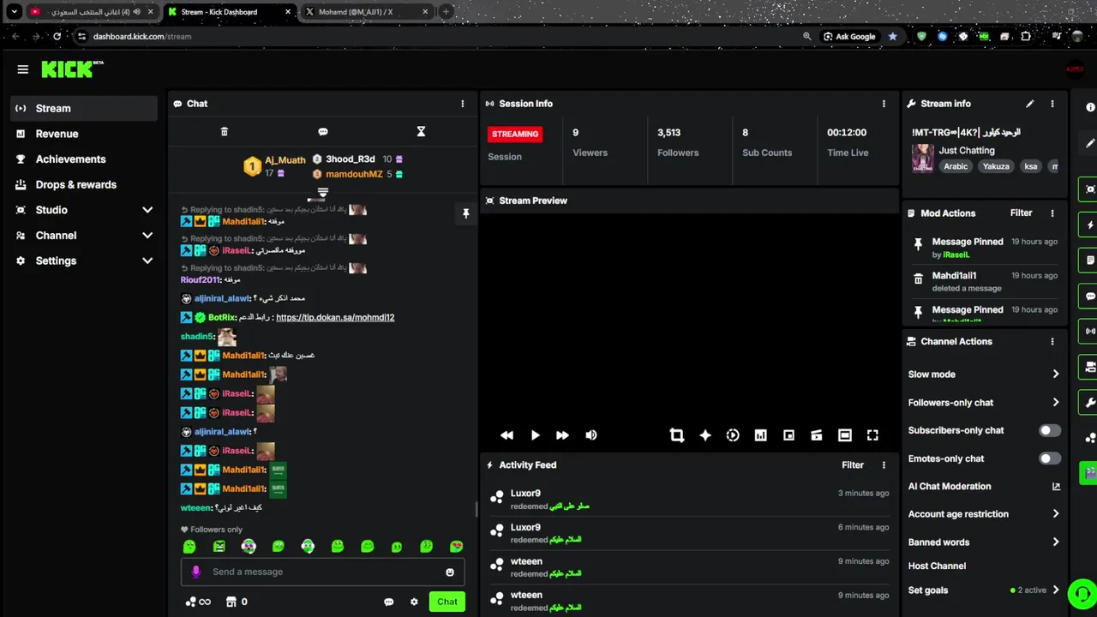Open Session Info three-dot menu
1097x617 pixels.
coord(884,104)
